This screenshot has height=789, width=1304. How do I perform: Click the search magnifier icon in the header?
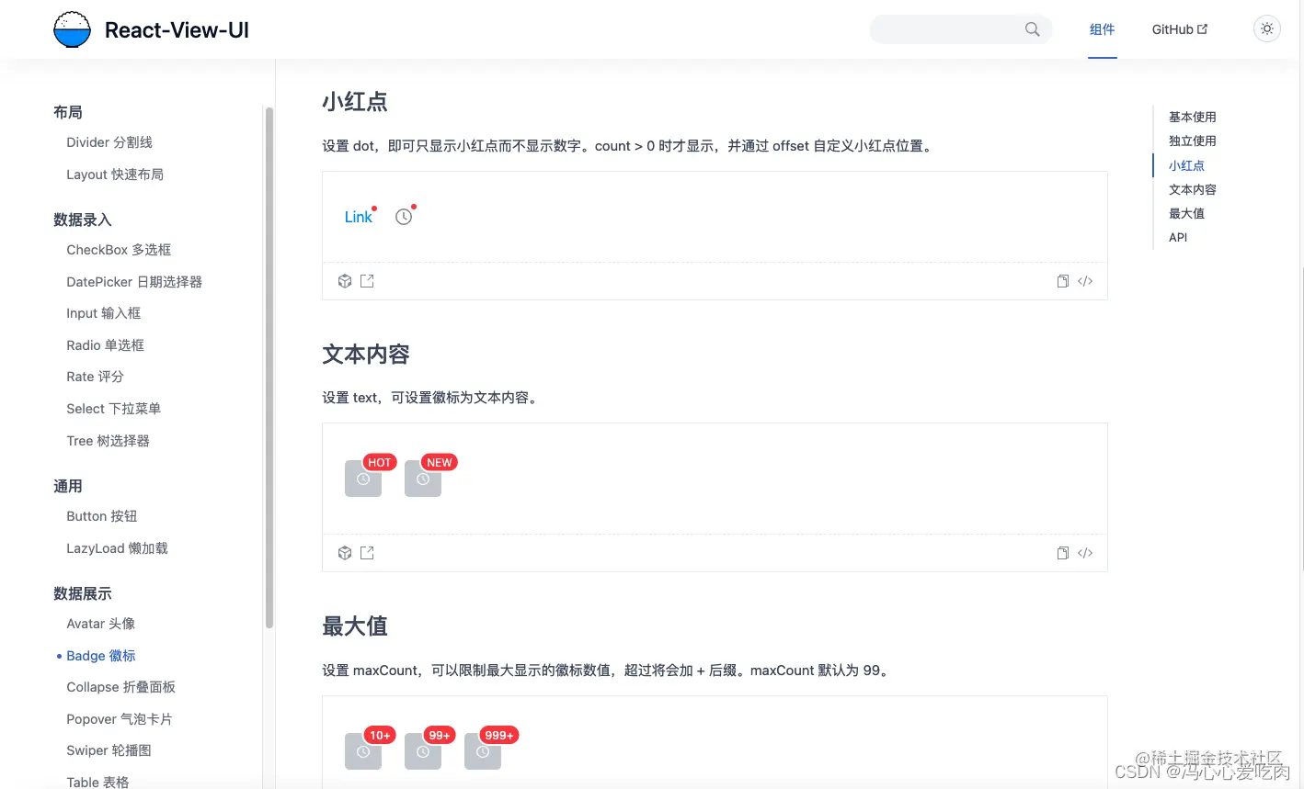pyautogui.click(x=1032, y=28)
